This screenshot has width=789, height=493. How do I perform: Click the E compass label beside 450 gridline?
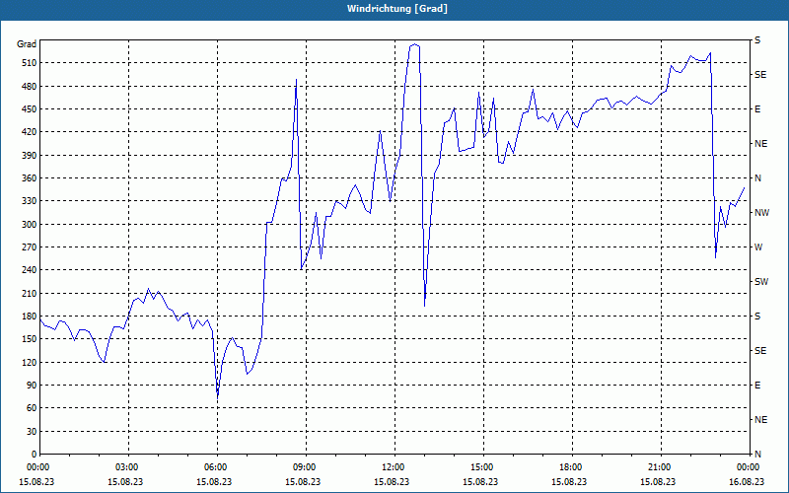(x=757, y=109)
